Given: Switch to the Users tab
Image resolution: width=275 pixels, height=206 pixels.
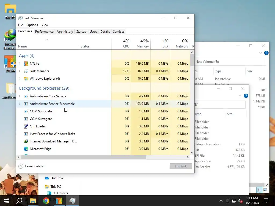Looking at the screenshot, I should pyautogui.click(x=93, y=32).
